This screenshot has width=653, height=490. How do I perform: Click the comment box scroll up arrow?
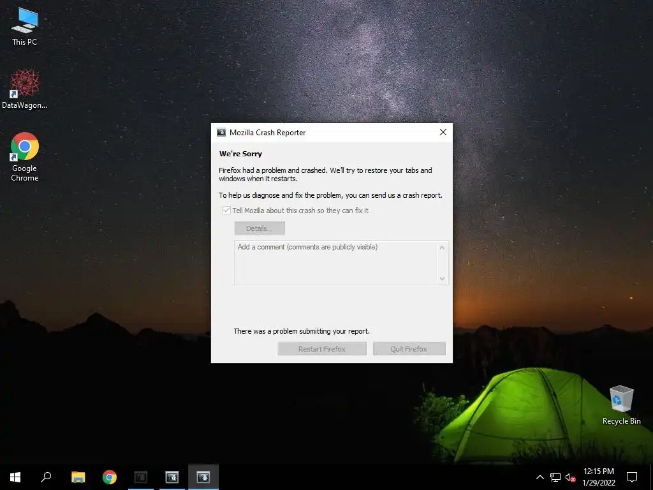[443, 248]
